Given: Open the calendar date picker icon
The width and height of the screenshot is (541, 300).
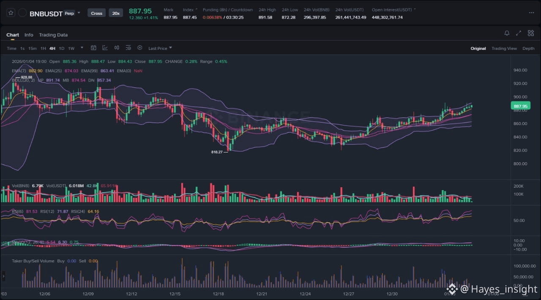Looking at the screenshot, I should click(93, 48).
